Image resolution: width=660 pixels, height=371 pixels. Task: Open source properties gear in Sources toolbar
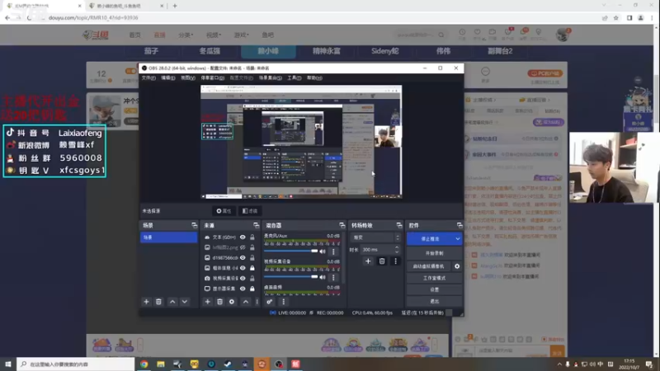[232, 302]
